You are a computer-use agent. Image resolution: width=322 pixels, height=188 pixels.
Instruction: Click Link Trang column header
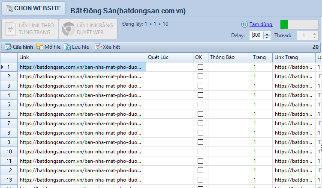coord(294,57)
